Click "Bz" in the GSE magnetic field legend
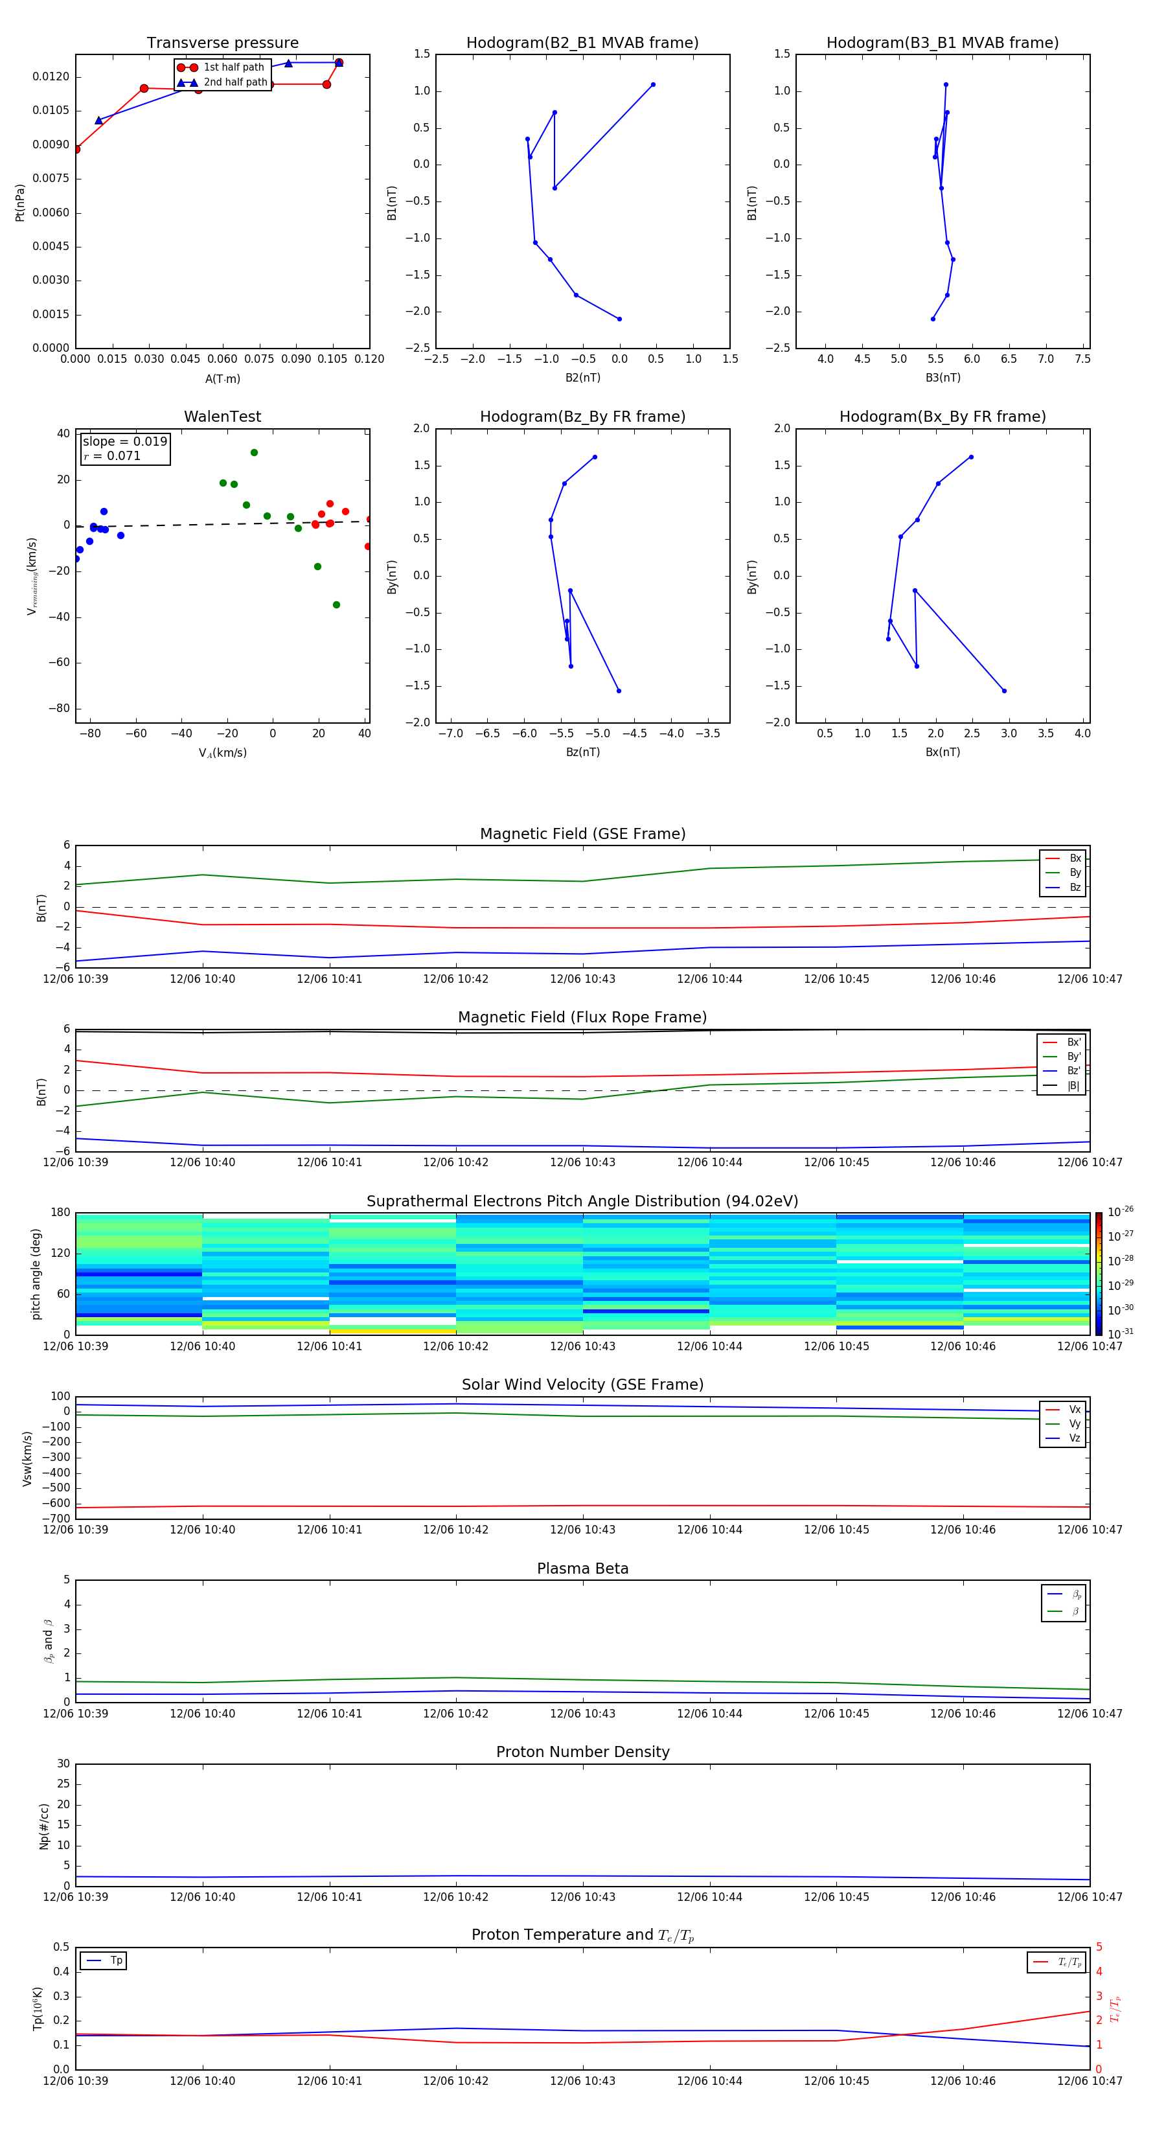The height and width of the screenshot is (2138, 1166). pyautogui.click(x=1063, y=887)
